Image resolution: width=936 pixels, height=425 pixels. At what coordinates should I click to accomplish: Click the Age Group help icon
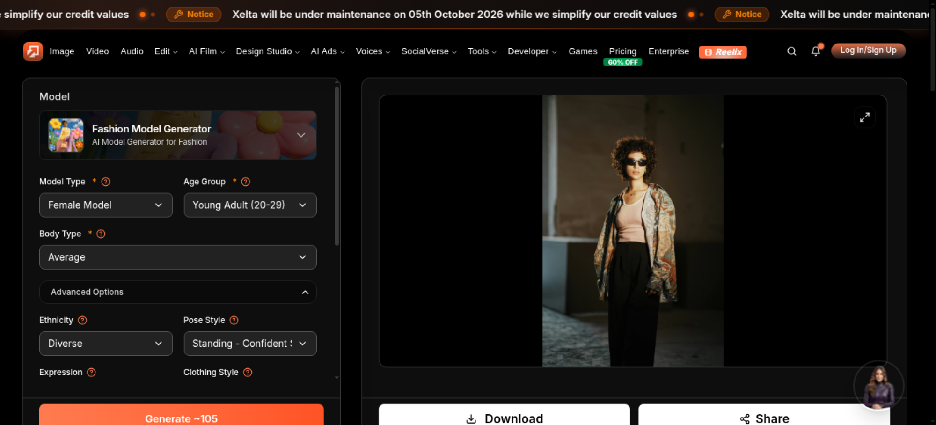click(x=246, y=182)
